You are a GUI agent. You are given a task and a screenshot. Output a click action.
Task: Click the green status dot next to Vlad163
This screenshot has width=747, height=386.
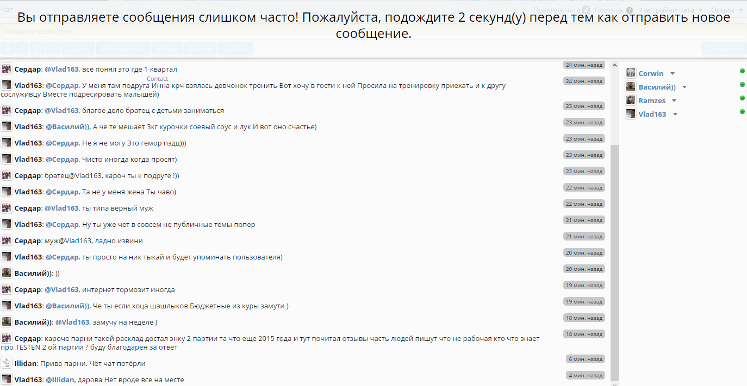(x=742, y=112)
